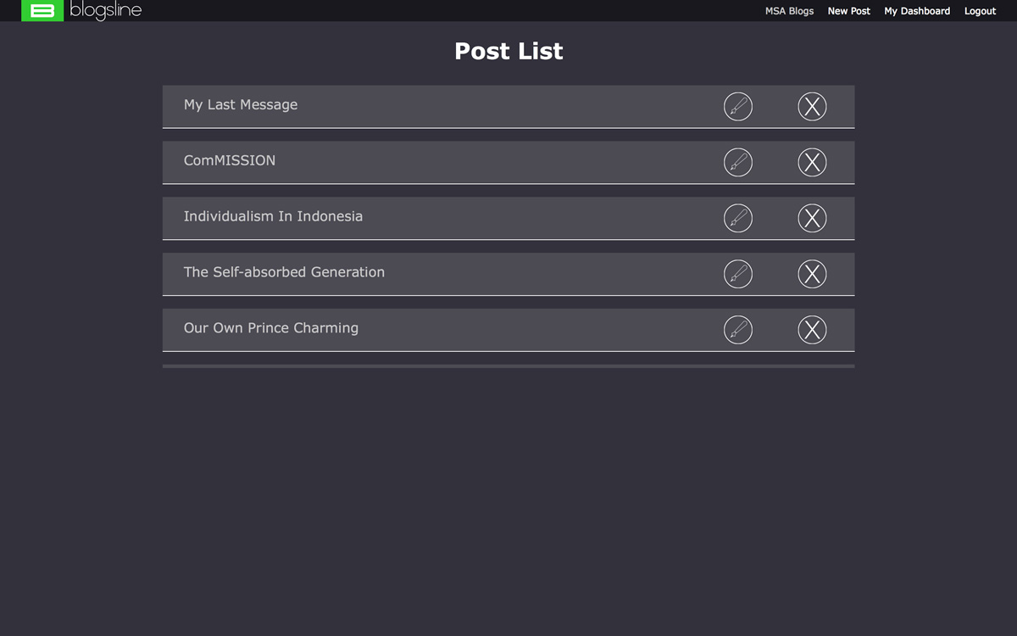Screen dimensions: 1017x636
Task: Select 'The Self-absorbed Generation' title
Action: coord(284,272)
